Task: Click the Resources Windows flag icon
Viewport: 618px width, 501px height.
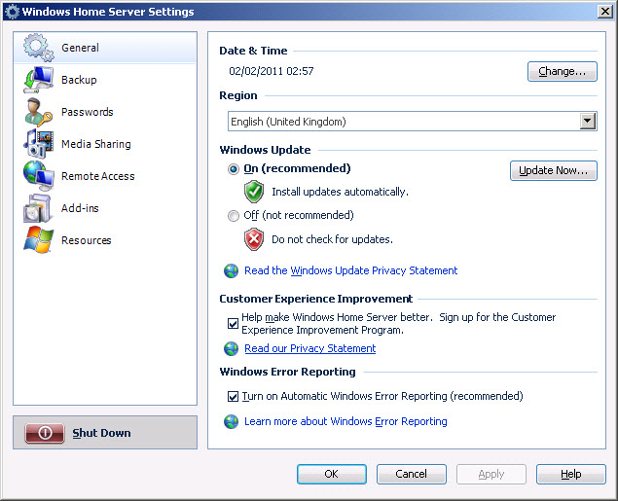Action: pyautogui.click(x=38, y=240)
